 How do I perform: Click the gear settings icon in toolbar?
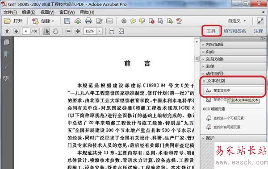124,21
